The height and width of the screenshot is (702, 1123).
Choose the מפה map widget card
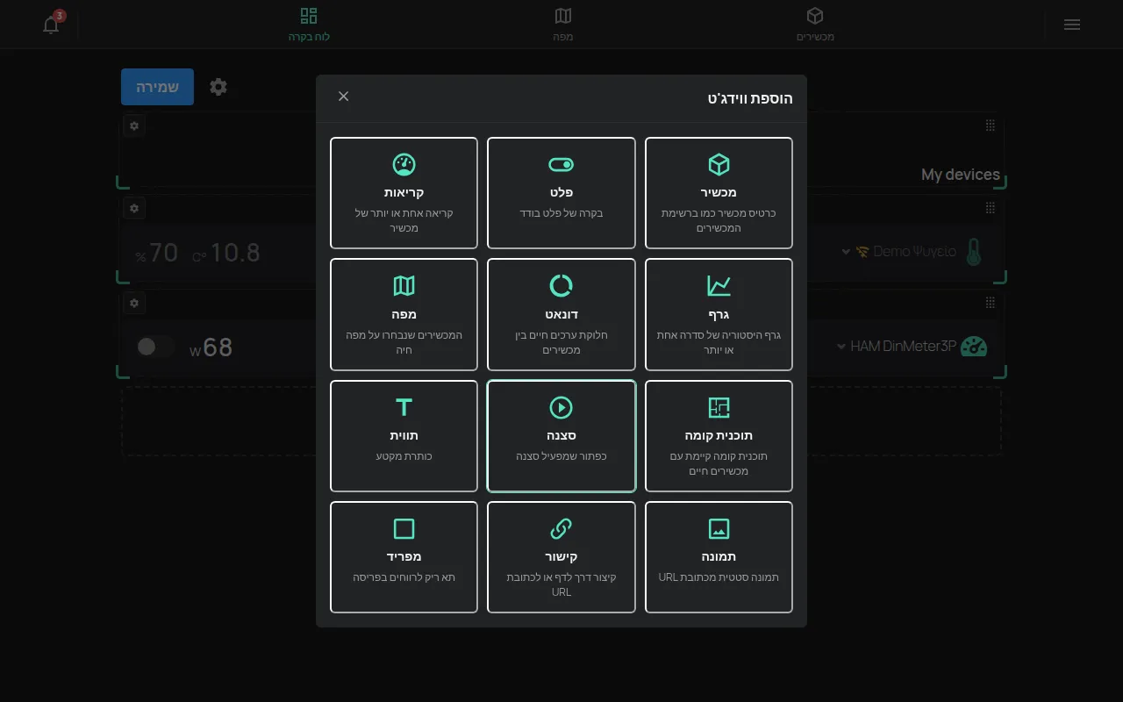404,314
